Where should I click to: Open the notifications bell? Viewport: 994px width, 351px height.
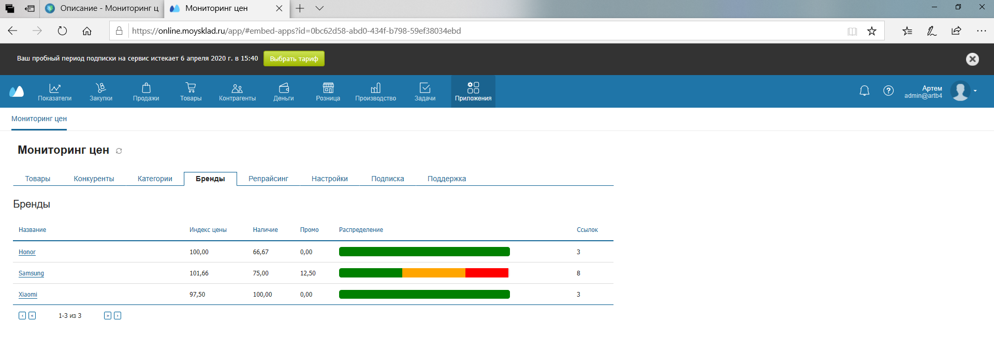[x=865, y=91]
